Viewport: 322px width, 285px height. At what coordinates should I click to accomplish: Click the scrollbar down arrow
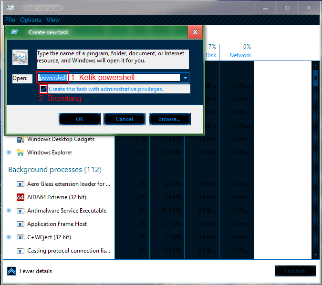pyautogui.click(x=316, y=254)
